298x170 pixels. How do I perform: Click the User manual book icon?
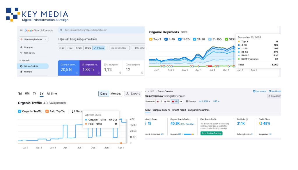coord(254,91)
